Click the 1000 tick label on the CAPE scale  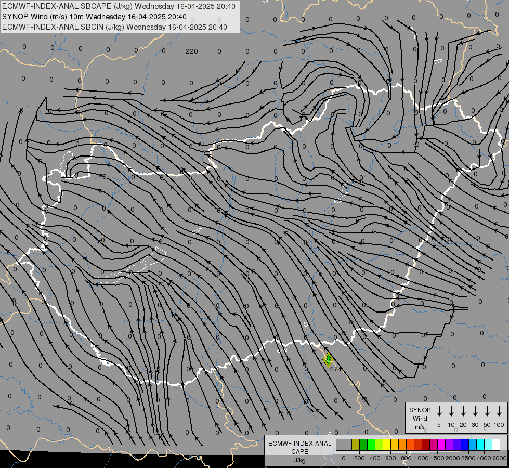tap(422, 458)
